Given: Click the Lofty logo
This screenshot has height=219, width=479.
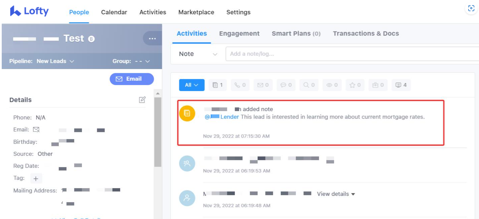Looking at the screenshot, I should 29,11.
